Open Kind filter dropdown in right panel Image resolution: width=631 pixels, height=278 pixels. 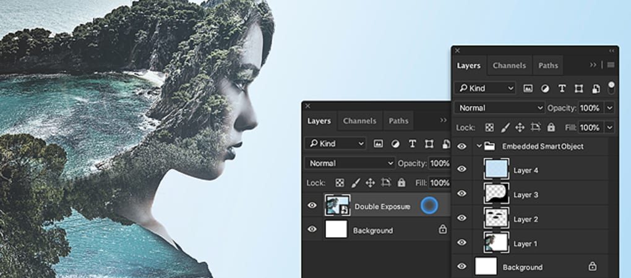point(486,88)
